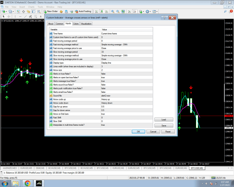Select 'Arrow on first bars' row
The image size is (234, 187).
[x=101, y=114]
